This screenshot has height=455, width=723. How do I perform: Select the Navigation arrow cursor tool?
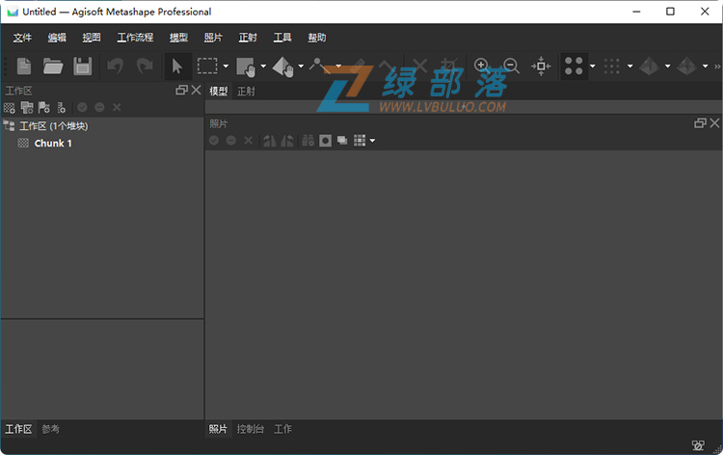click(177, 67)
